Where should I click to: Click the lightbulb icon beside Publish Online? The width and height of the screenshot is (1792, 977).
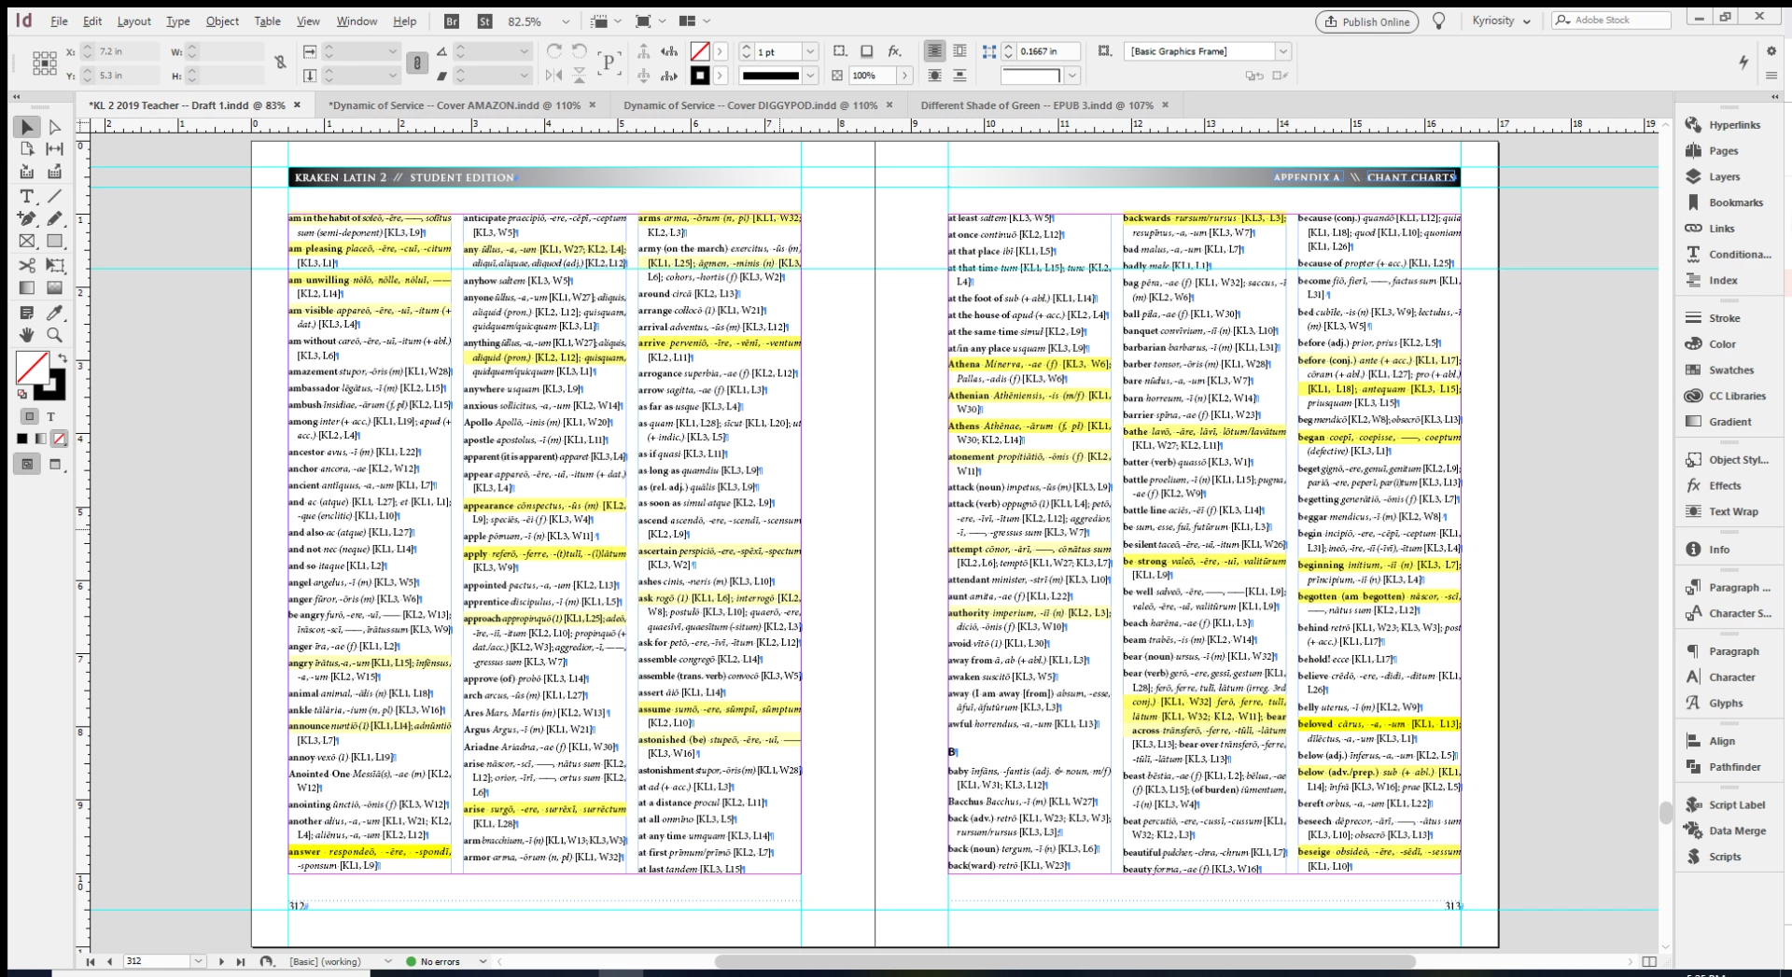1439,21
